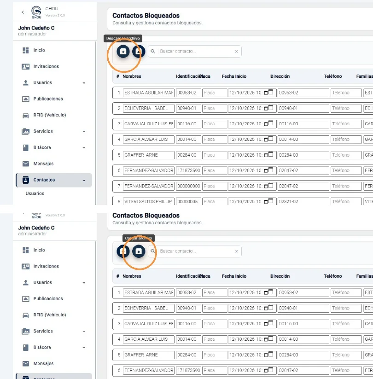The height and width of the screenshot is (379, 373).
Task: Open Publicaciones menu item in bottom screenshot
Action: coord(54,299)
